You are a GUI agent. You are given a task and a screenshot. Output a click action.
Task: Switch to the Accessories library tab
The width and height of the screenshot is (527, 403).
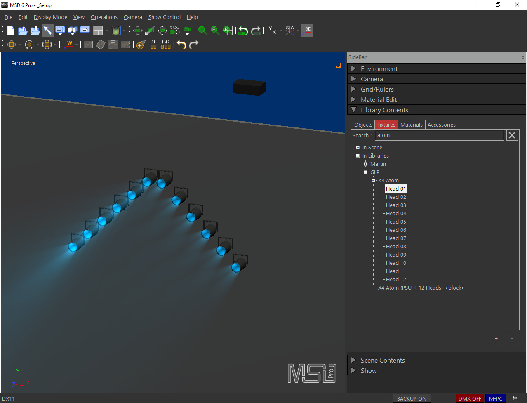(x=442, y=125)
